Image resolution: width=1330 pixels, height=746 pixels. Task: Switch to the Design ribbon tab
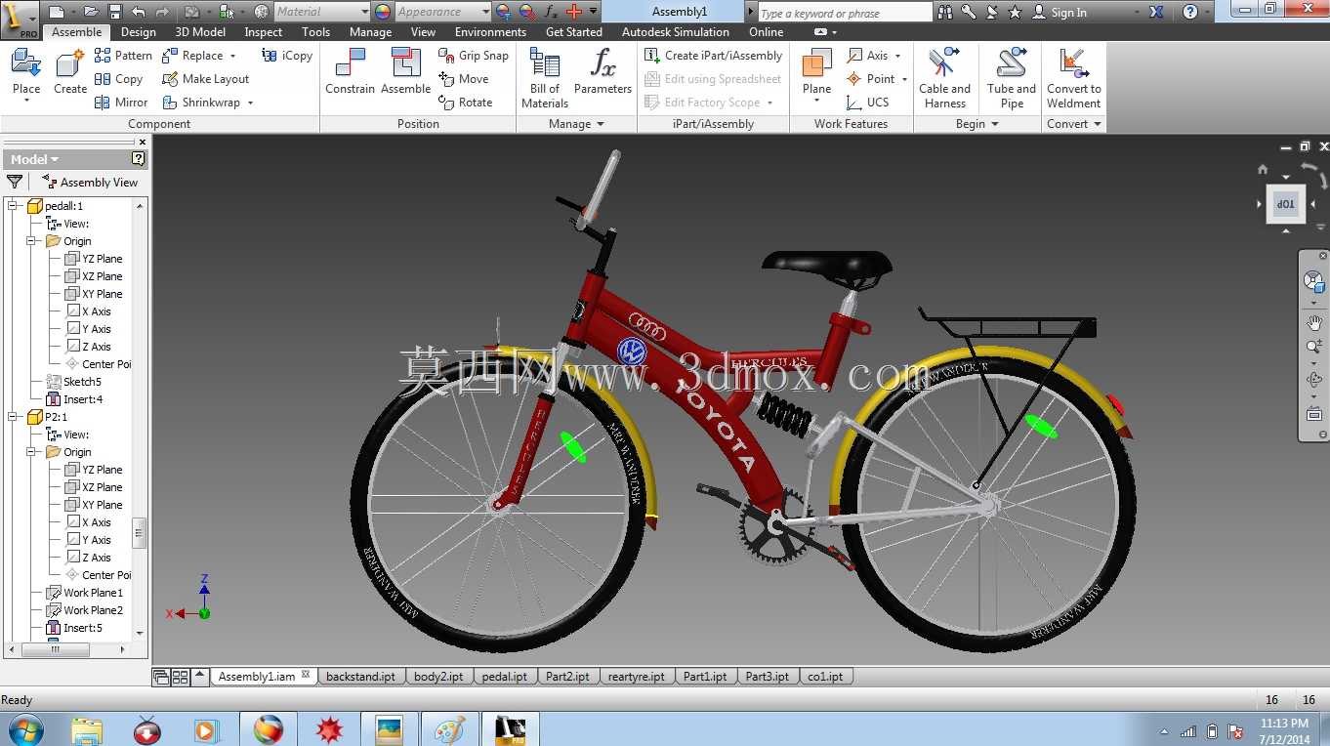point(138,32)
